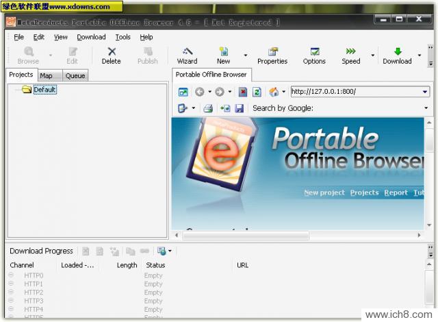Switch to the Queue tab
Screen dimensions: 438x322
click(x=75, y=76)
